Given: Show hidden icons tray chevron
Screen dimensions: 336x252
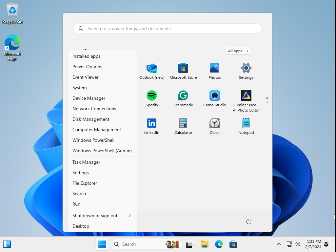Looking at the screenshot, I should pos(279,244).
